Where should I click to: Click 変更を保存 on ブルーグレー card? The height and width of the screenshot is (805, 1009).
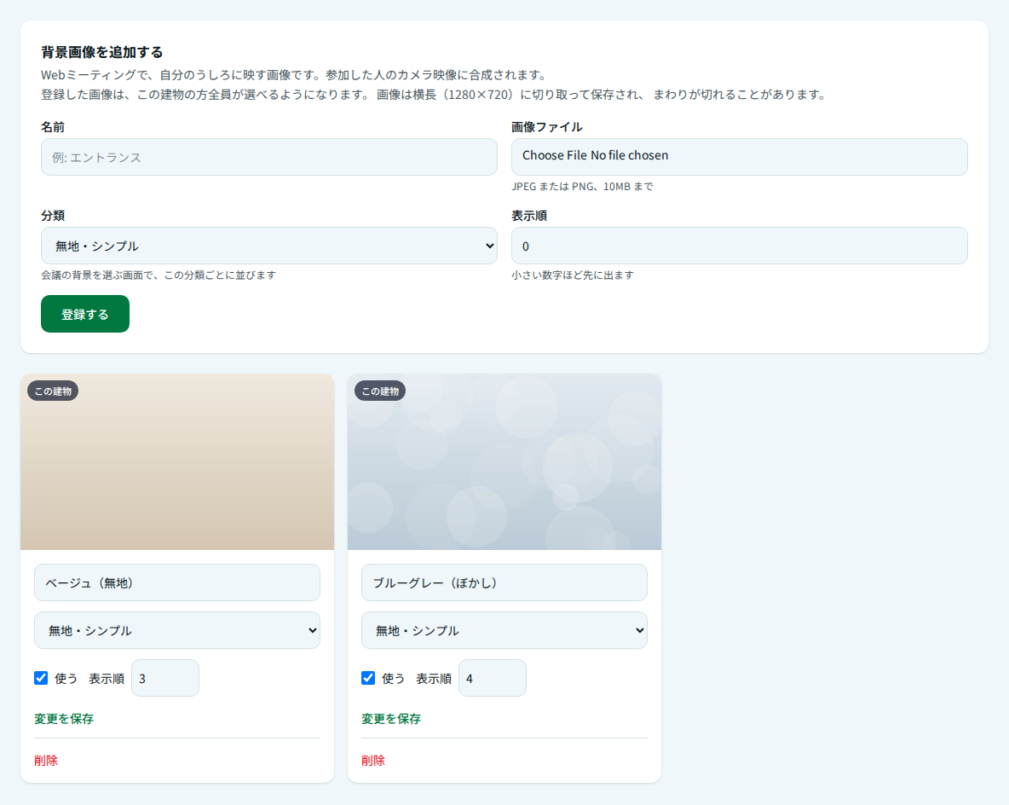[390, 719]
